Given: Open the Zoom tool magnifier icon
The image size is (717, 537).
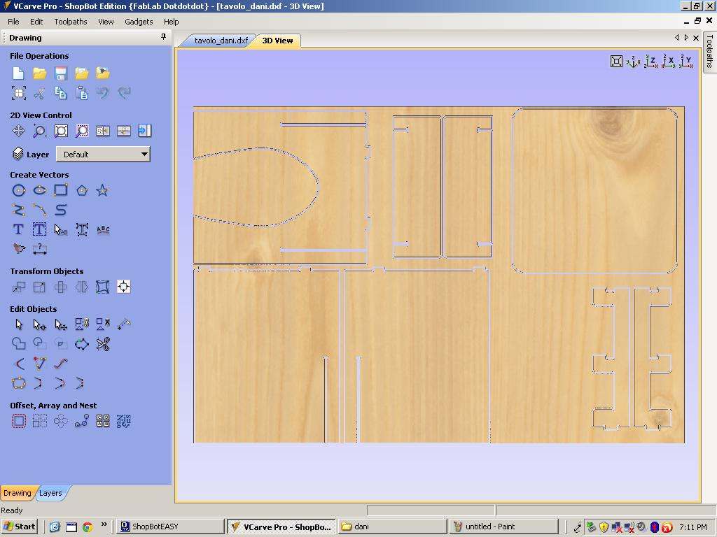Looking at the screenshot, I should tap(39, 131).
